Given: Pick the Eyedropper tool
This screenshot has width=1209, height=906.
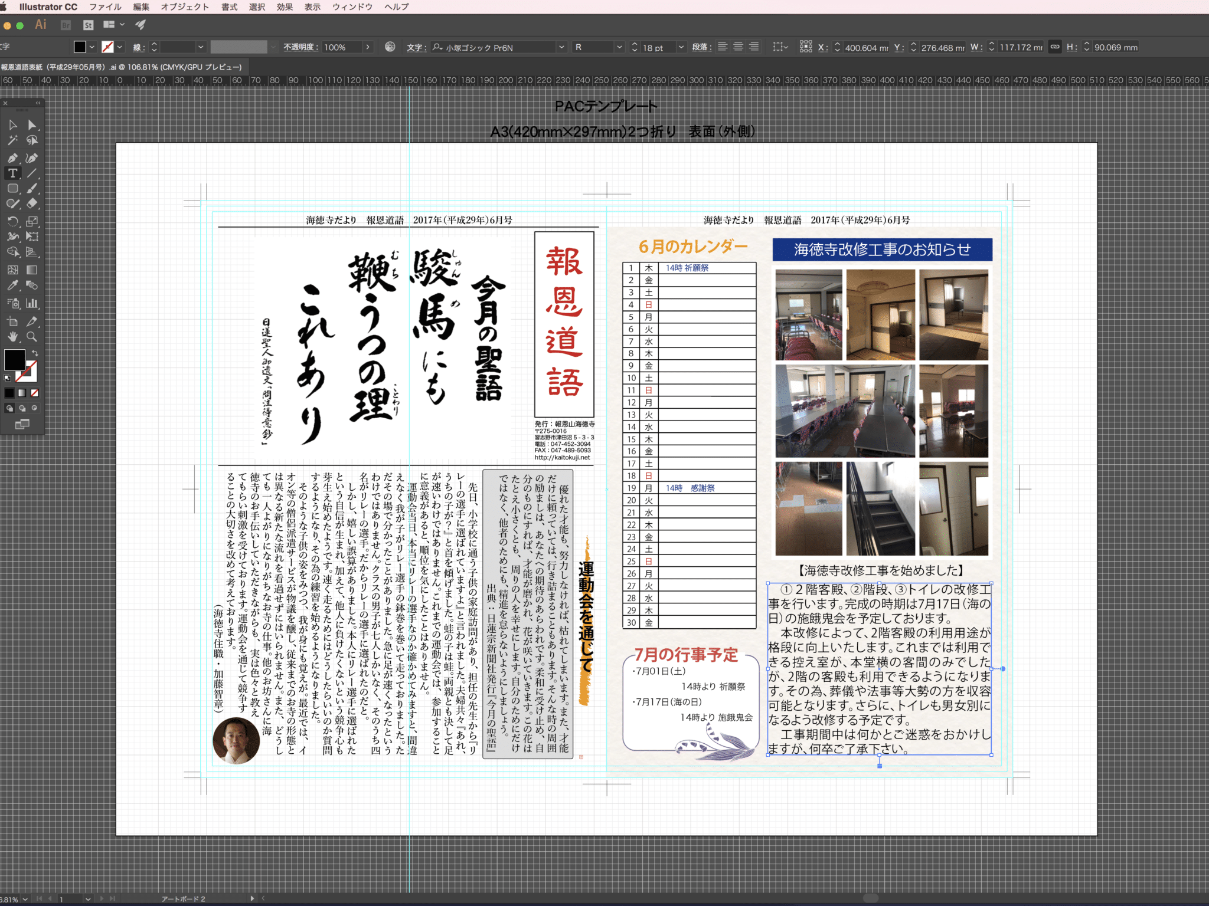Looking at the screenshot, I should point(12,285).
